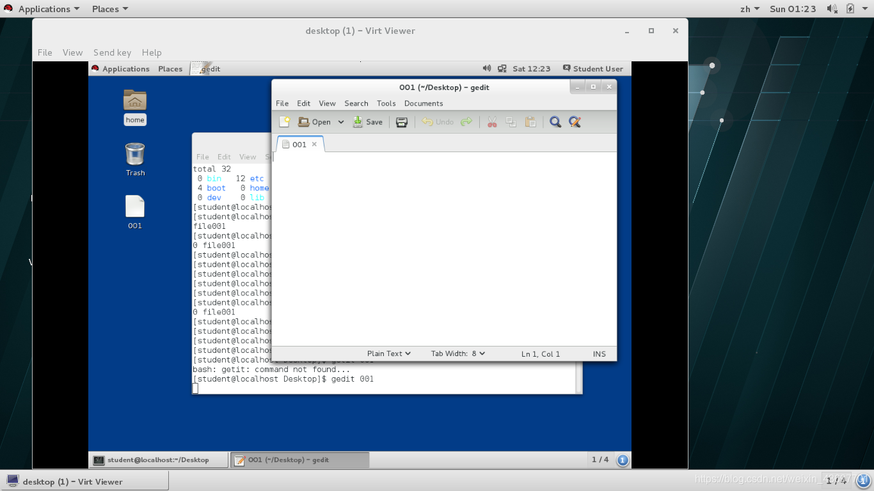
Task: Click inside the gedit text editing area
Action: [444, 249]
